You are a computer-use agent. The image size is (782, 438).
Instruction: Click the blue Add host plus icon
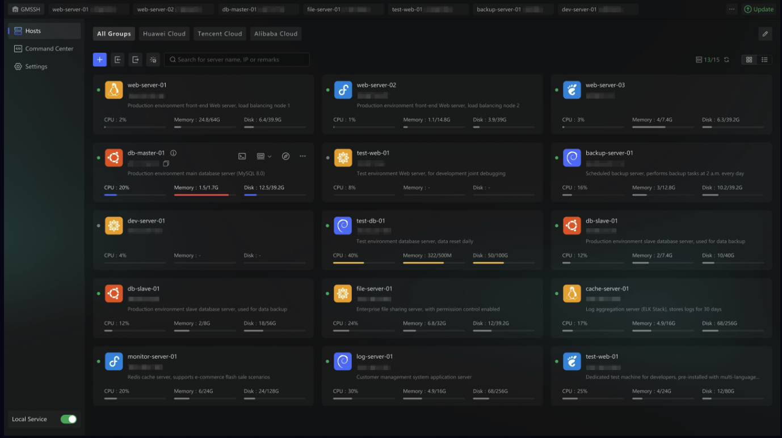tap(99, 59)
